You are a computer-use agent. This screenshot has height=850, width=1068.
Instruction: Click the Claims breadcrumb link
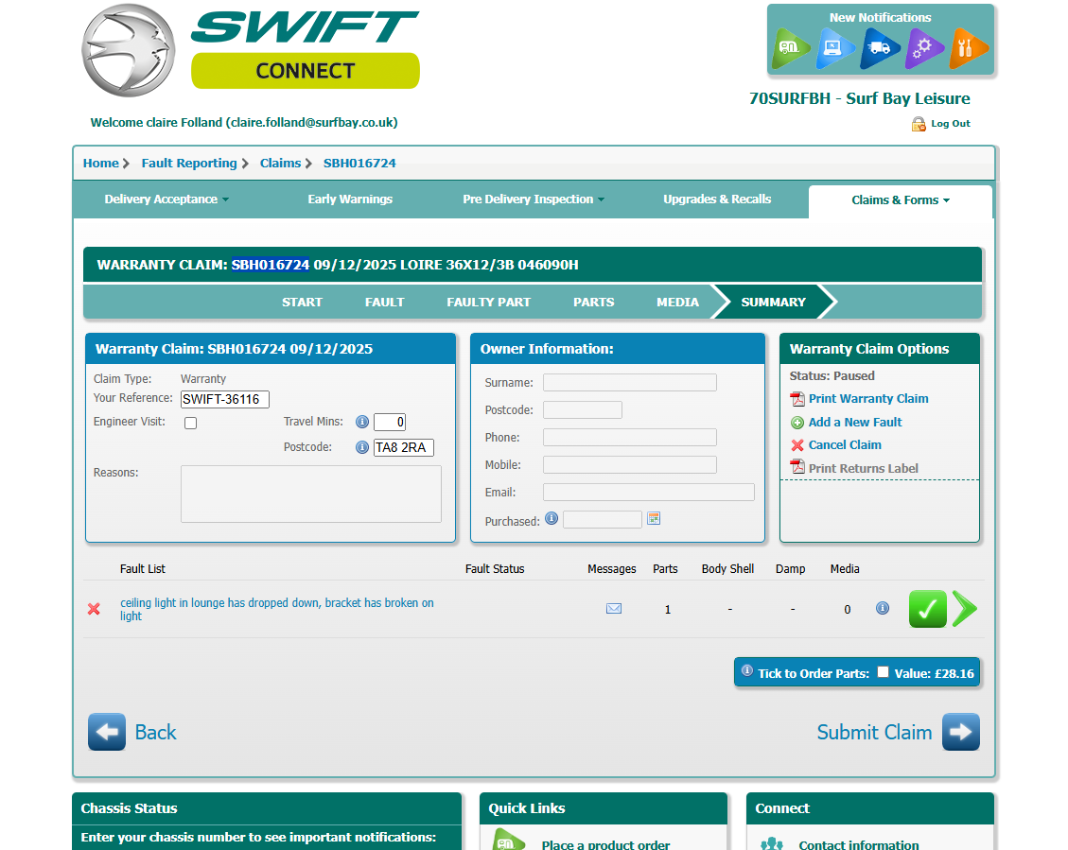280,164
